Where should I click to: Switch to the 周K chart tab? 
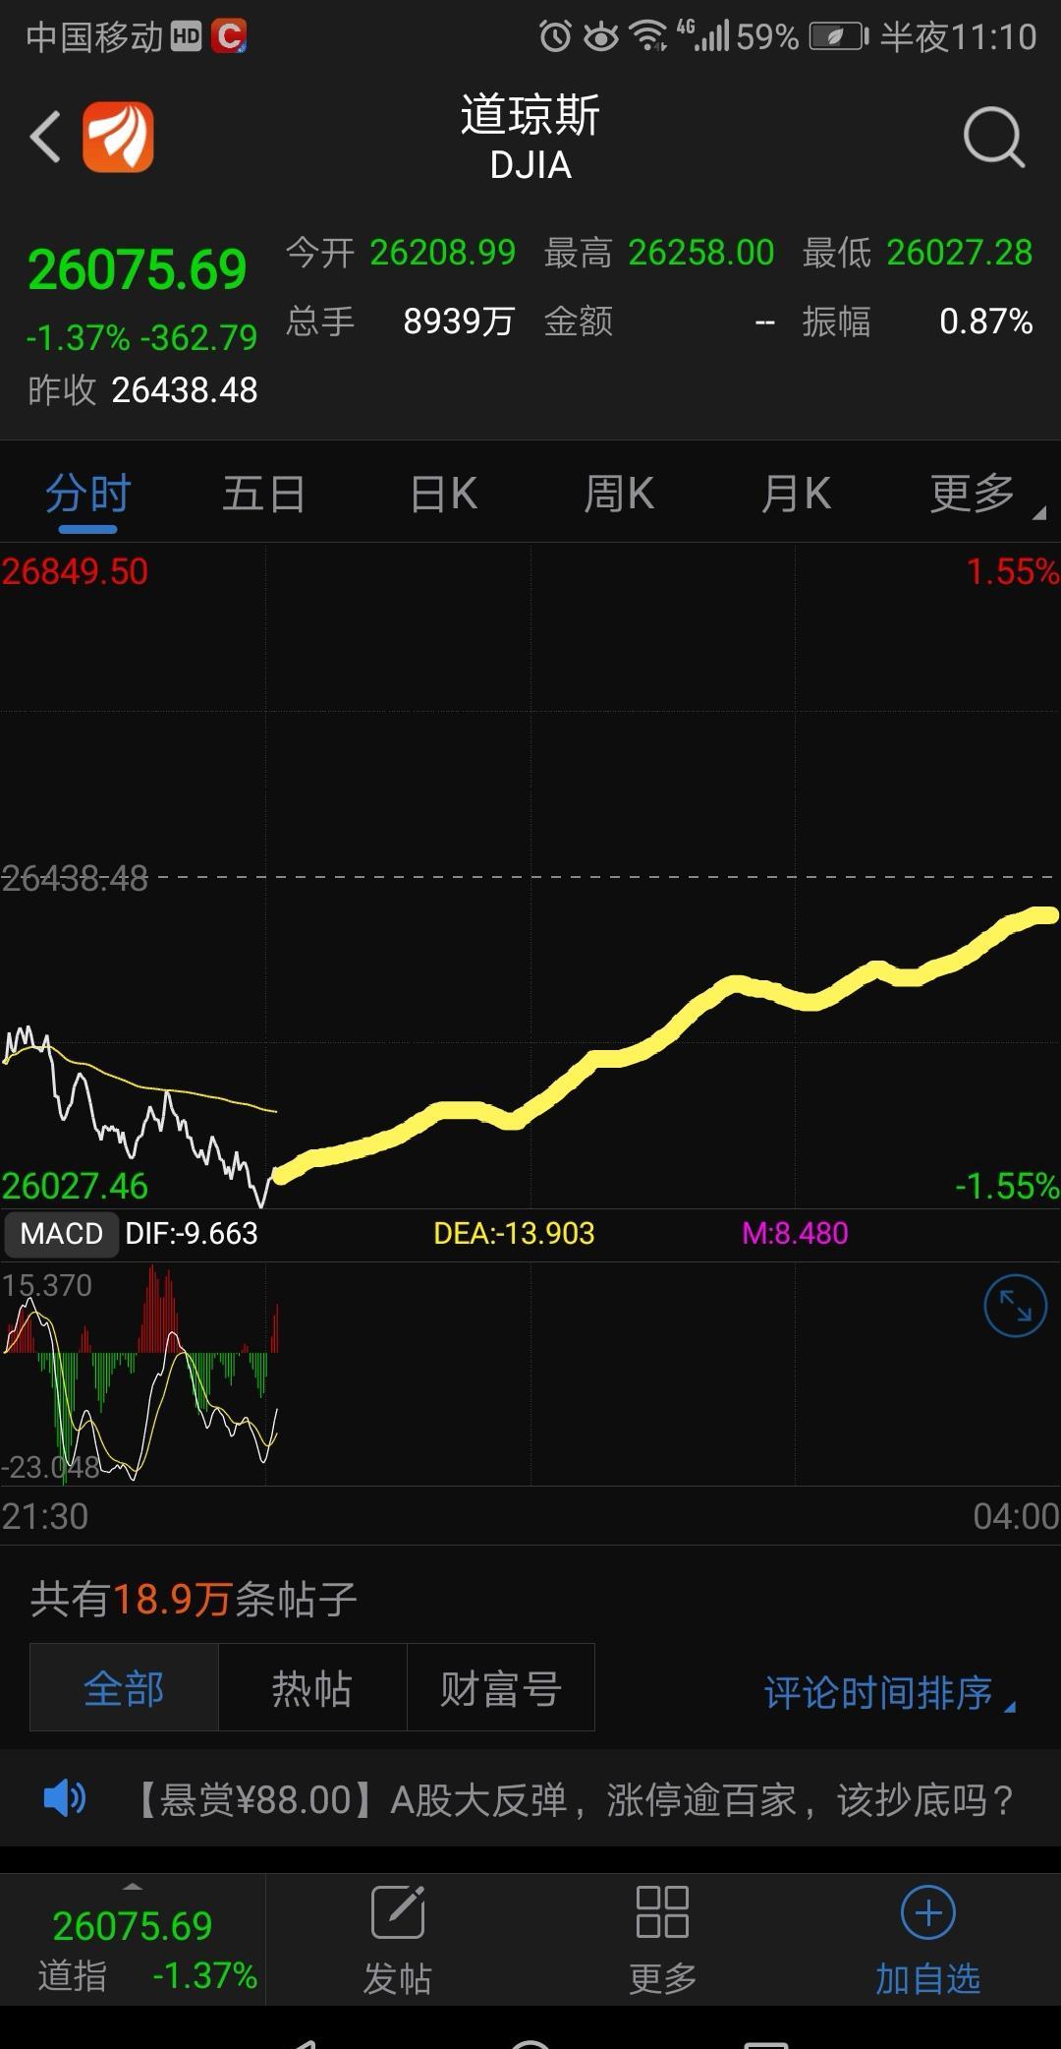coord(619,494)
